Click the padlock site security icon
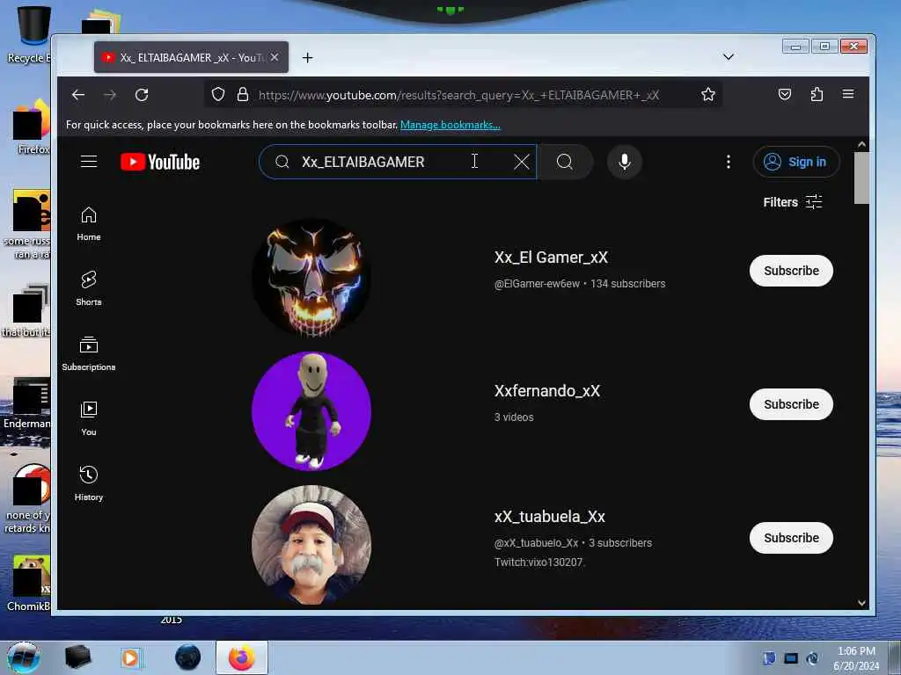901x675 pixels. 243,94
